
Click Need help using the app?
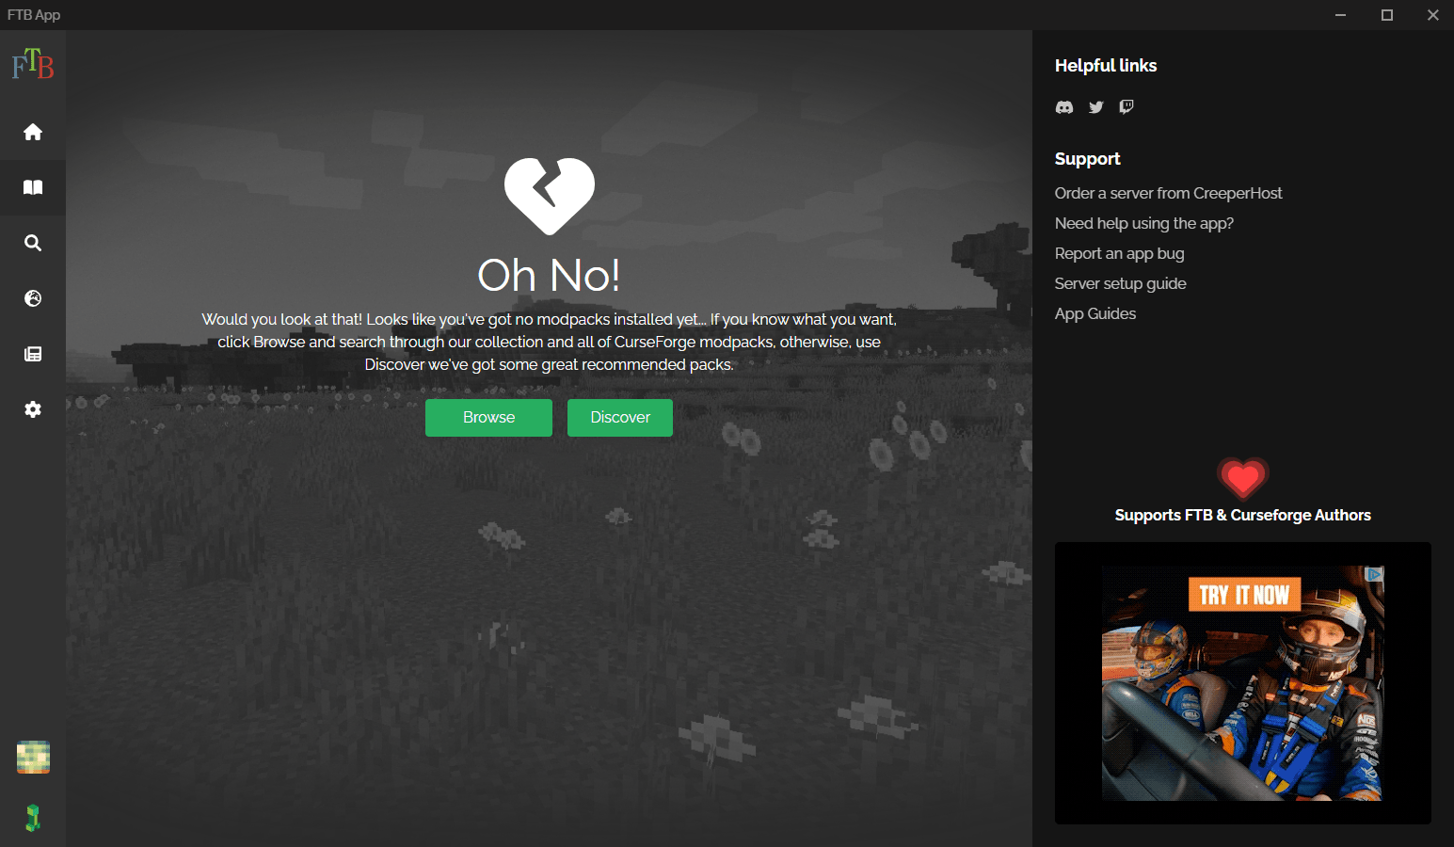pyautogui.click(x=1144, y=223)
